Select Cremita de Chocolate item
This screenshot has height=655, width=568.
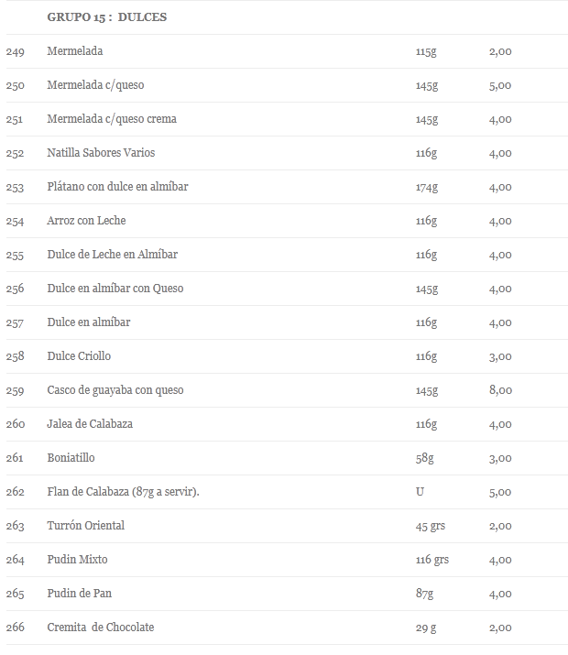pyautogui.click(x=101, y=627)
